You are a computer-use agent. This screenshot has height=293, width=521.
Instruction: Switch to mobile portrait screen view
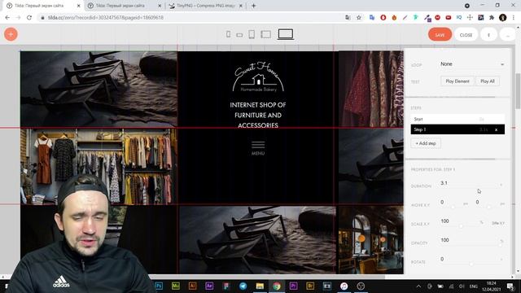[228, 34]
